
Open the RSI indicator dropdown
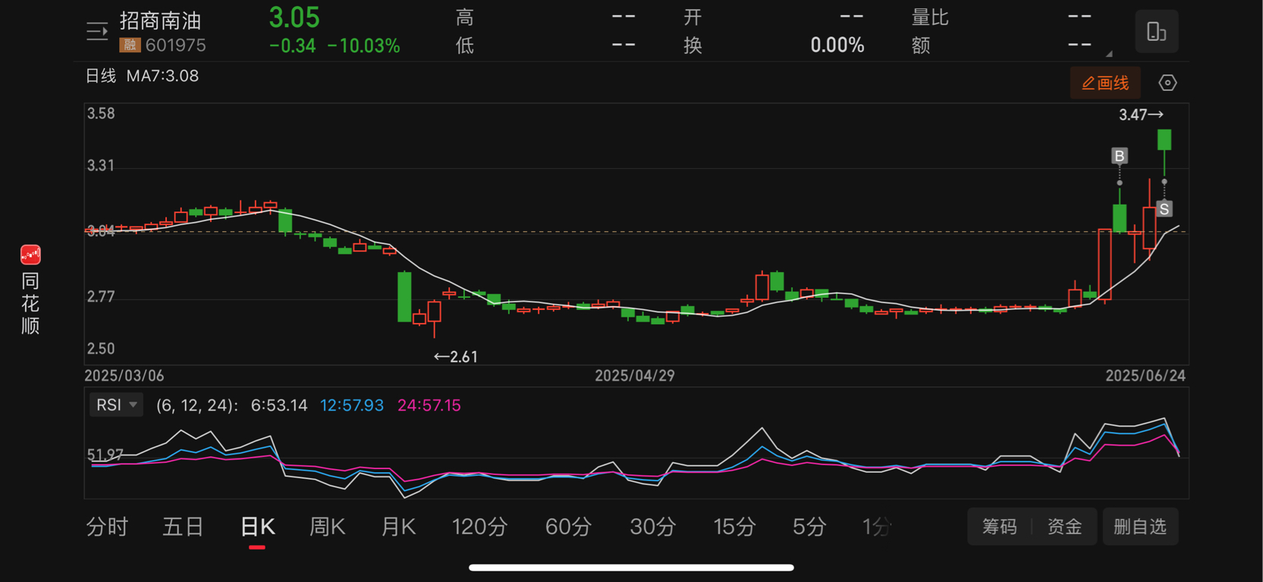click(x=116, y=405)
